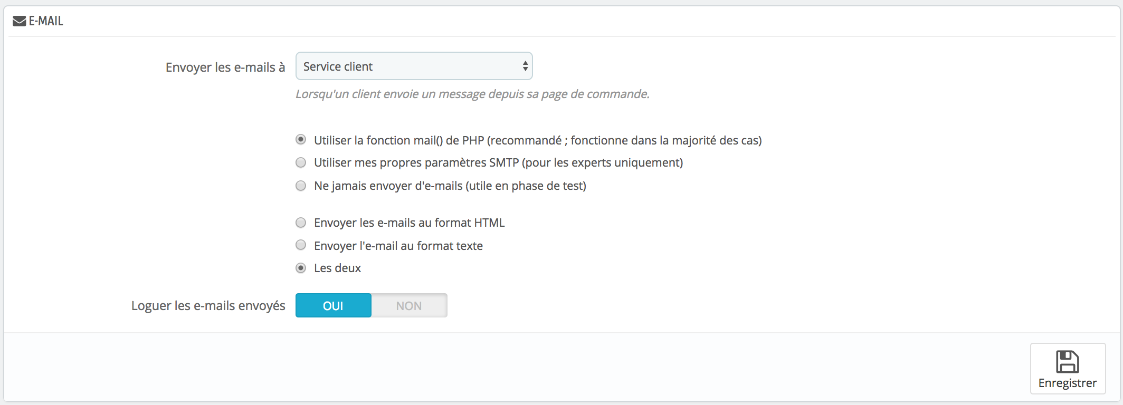Open the Service client dropdown
The image size is (1123, 405).
(x=414, y=66)
